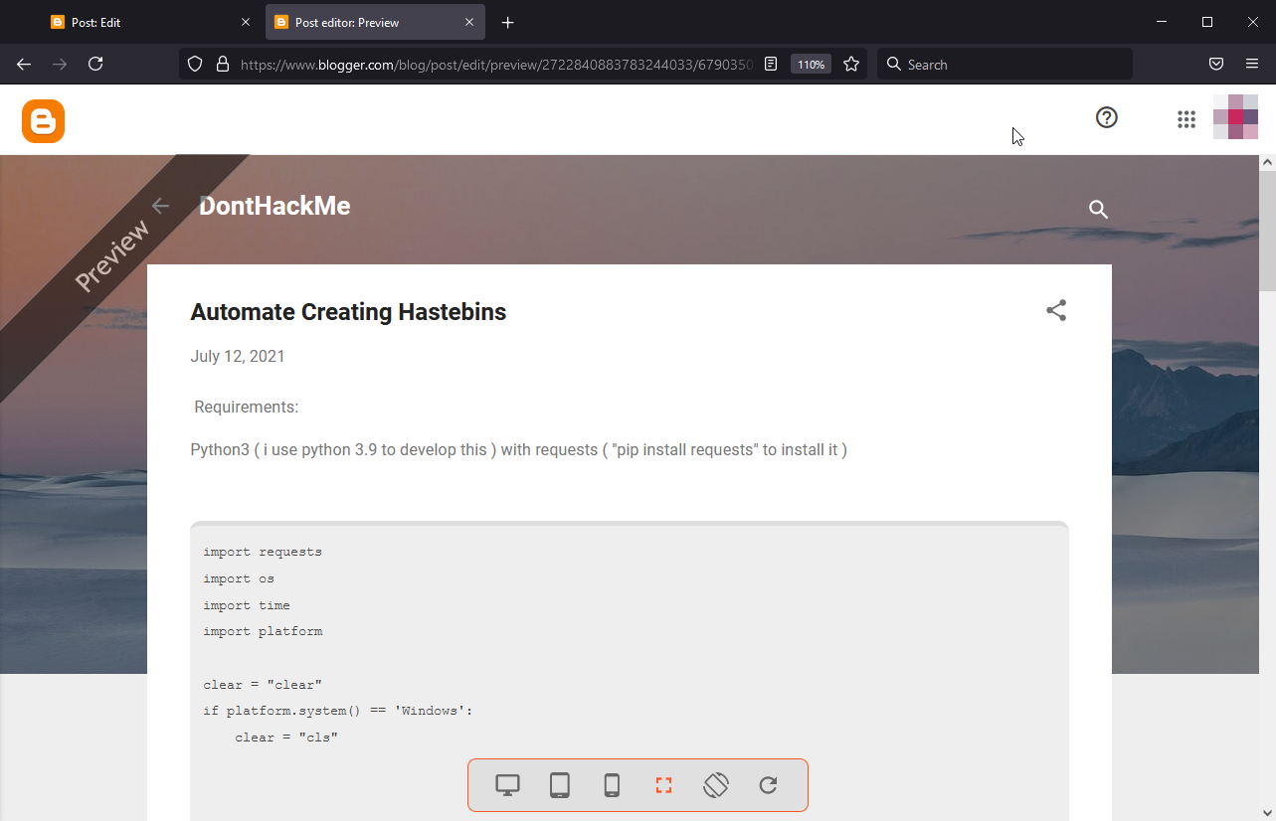This screenshot has height=821, width=1276.
Task: Share the post using the share icon
Action: [1055, 310]
